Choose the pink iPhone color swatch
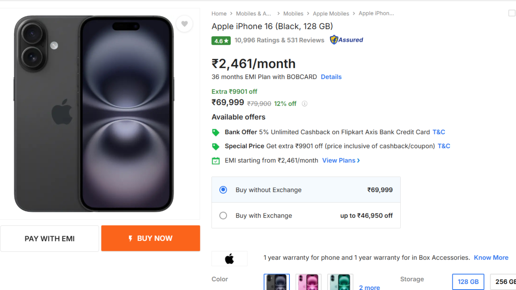The image size is (516, 290). coord(308,282)
